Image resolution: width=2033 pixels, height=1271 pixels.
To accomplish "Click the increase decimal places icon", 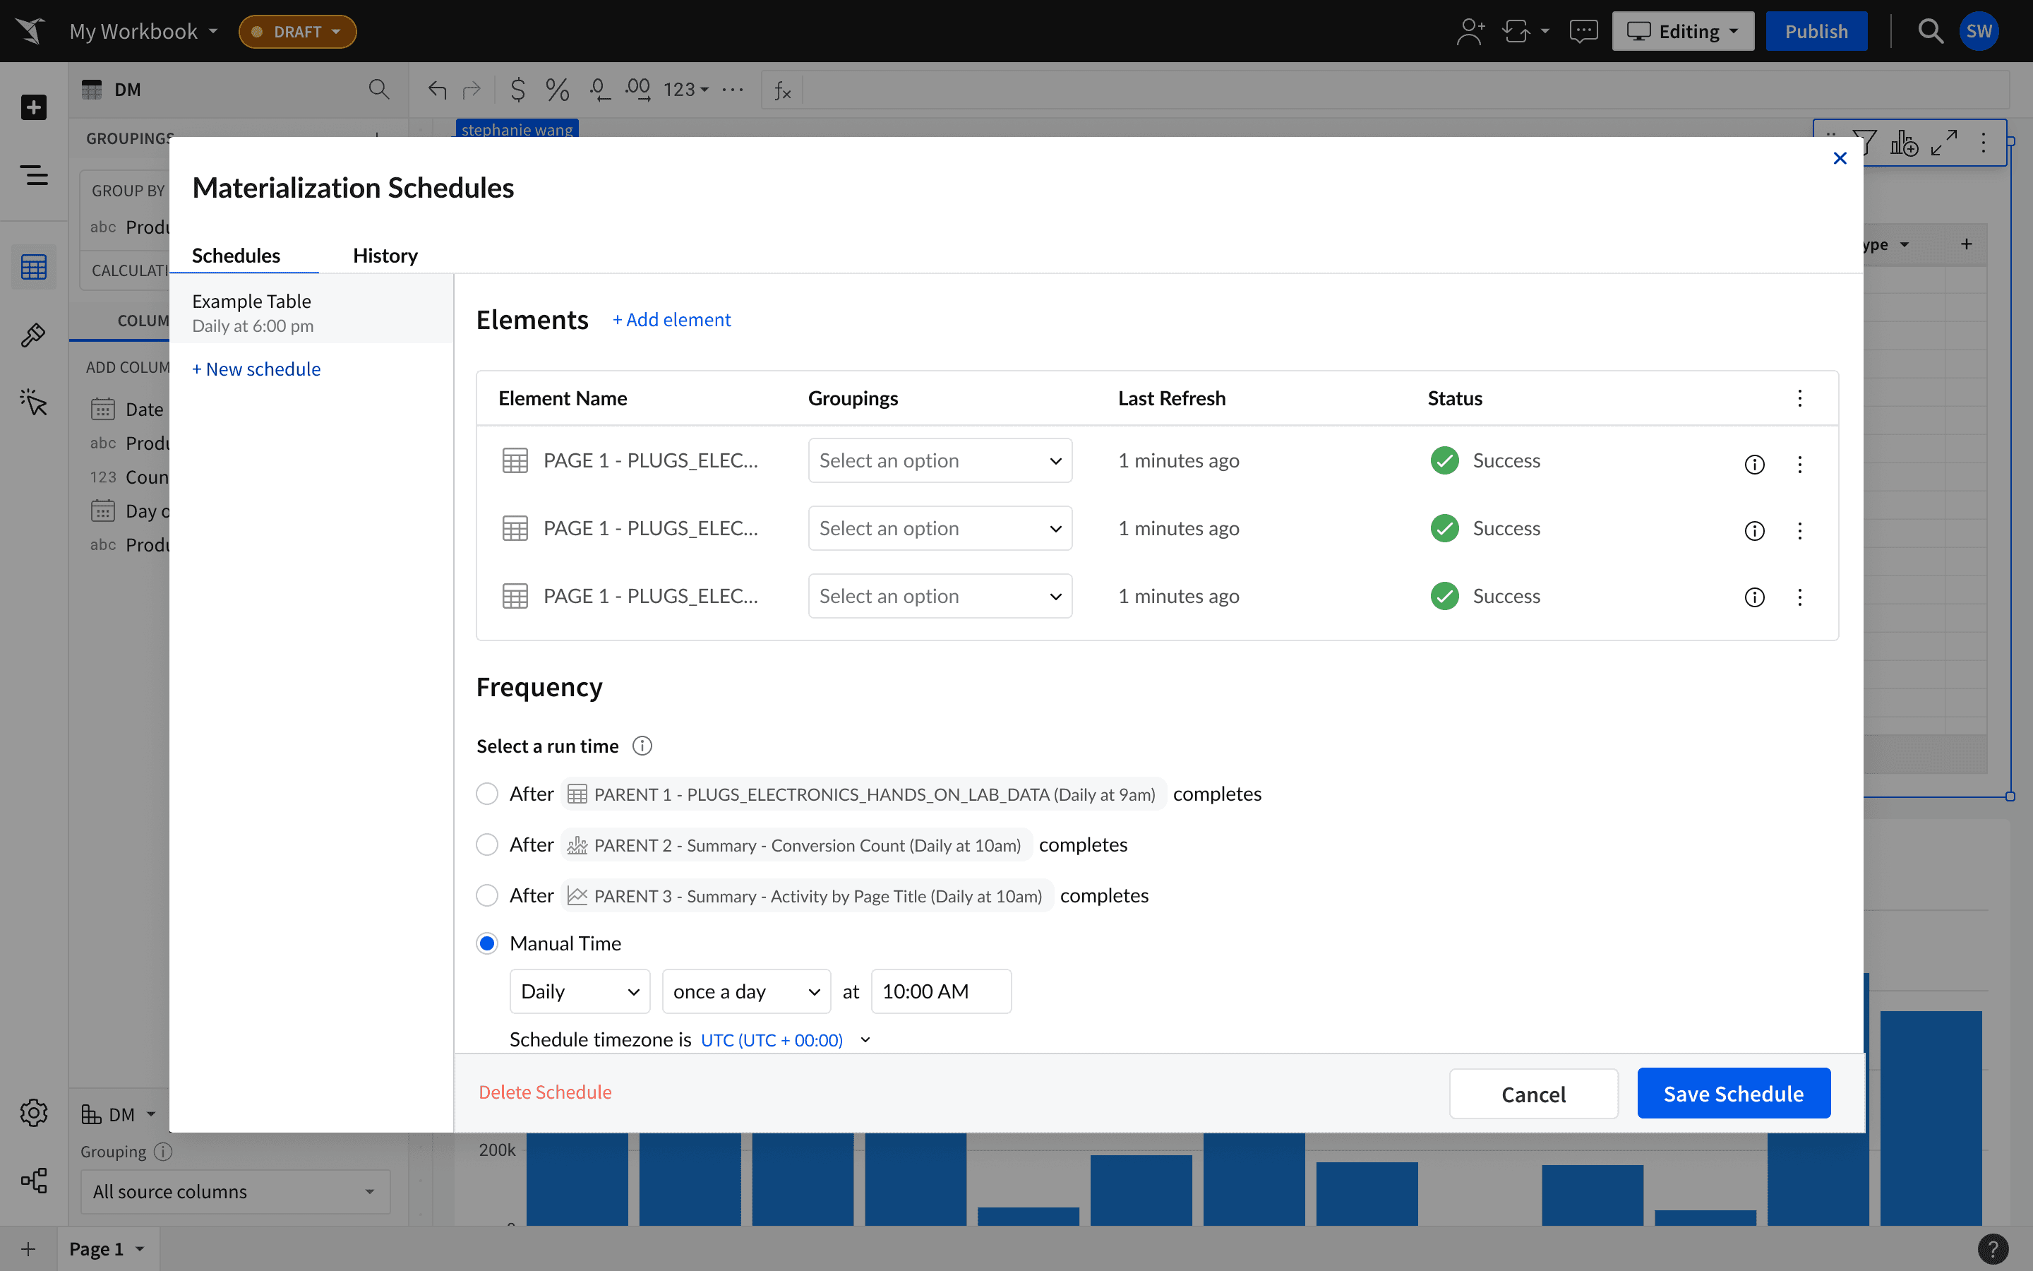I will click(x=637, y=89).
